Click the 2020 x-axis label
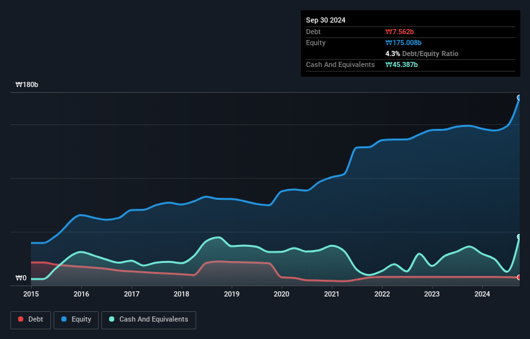Viewport: 530px width, 339px height. [x=281, y=294]
